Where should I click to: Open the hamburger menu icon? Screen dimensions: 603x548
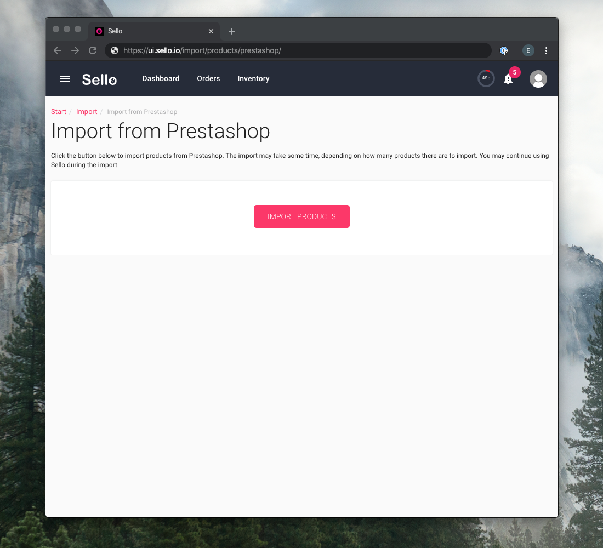[65, 79]
